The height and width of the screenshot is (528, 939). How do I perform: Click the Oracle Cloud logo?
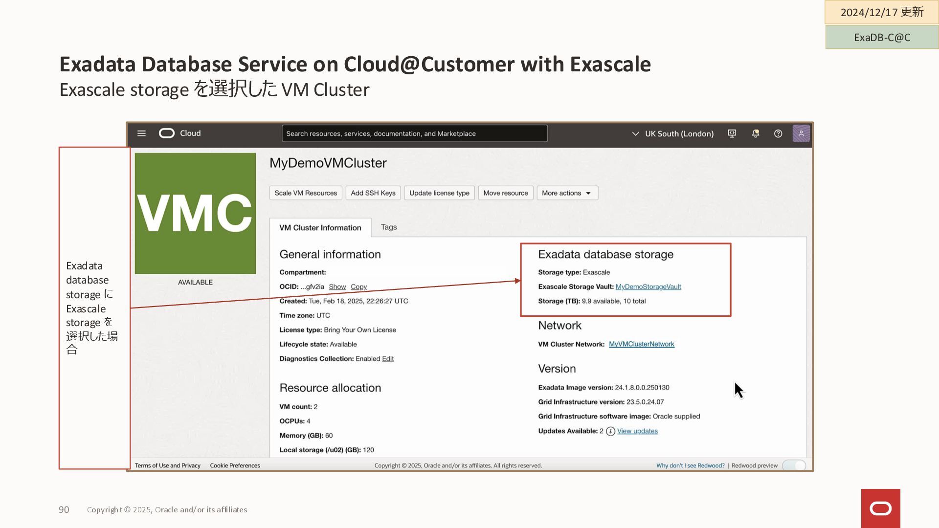click(x=180, y=133)
